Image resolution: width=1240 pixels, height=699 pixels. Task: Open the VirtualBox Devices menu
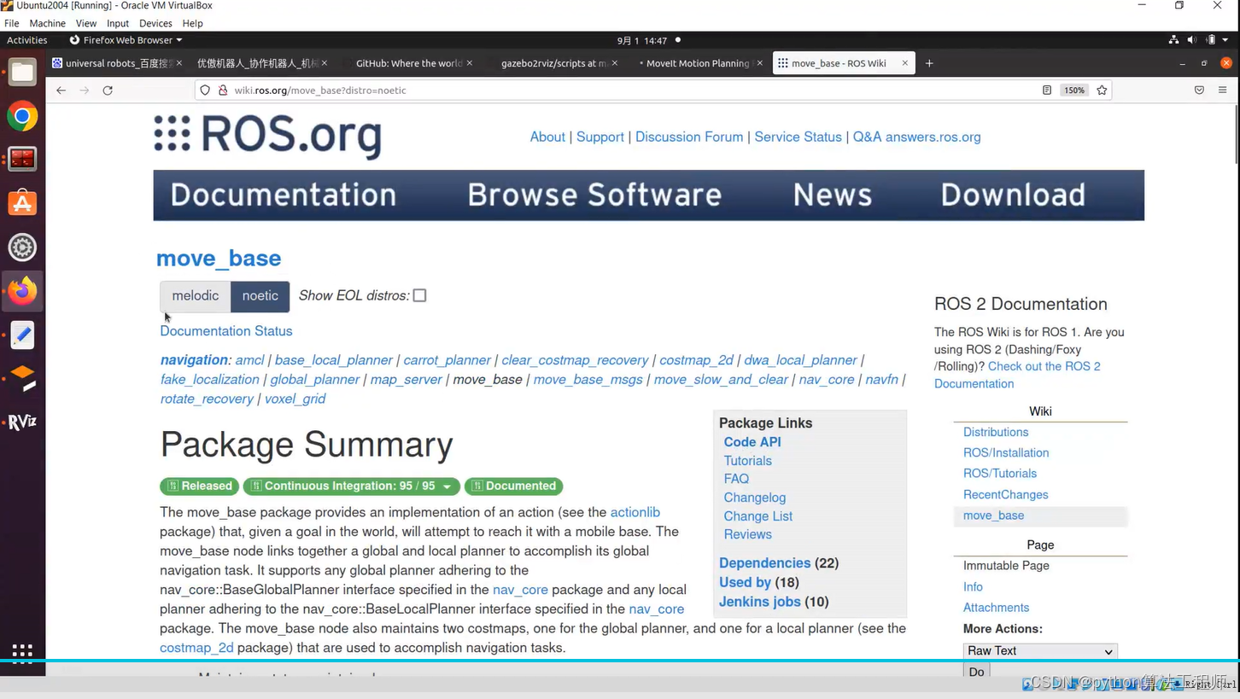click(x=155, y=23)
